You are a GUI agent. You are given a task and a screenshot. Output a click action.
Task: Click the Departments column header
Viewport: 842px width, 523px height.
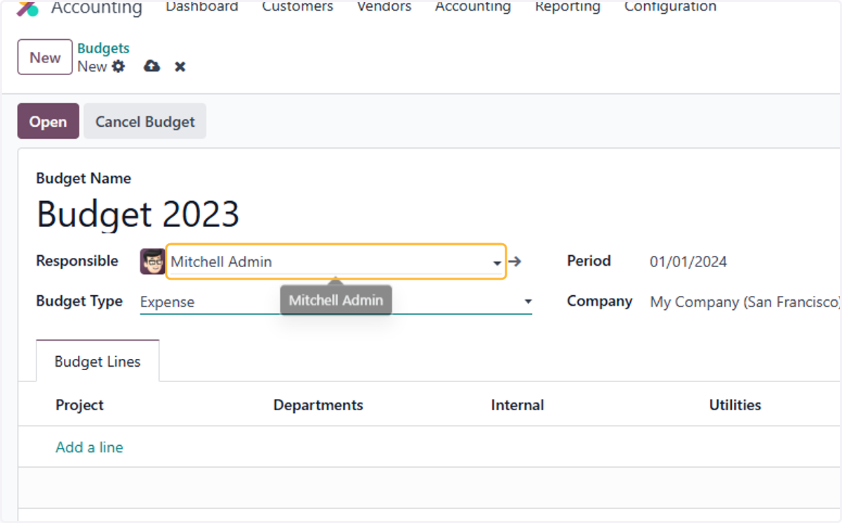pyautogui.click(x=318, y=405)
